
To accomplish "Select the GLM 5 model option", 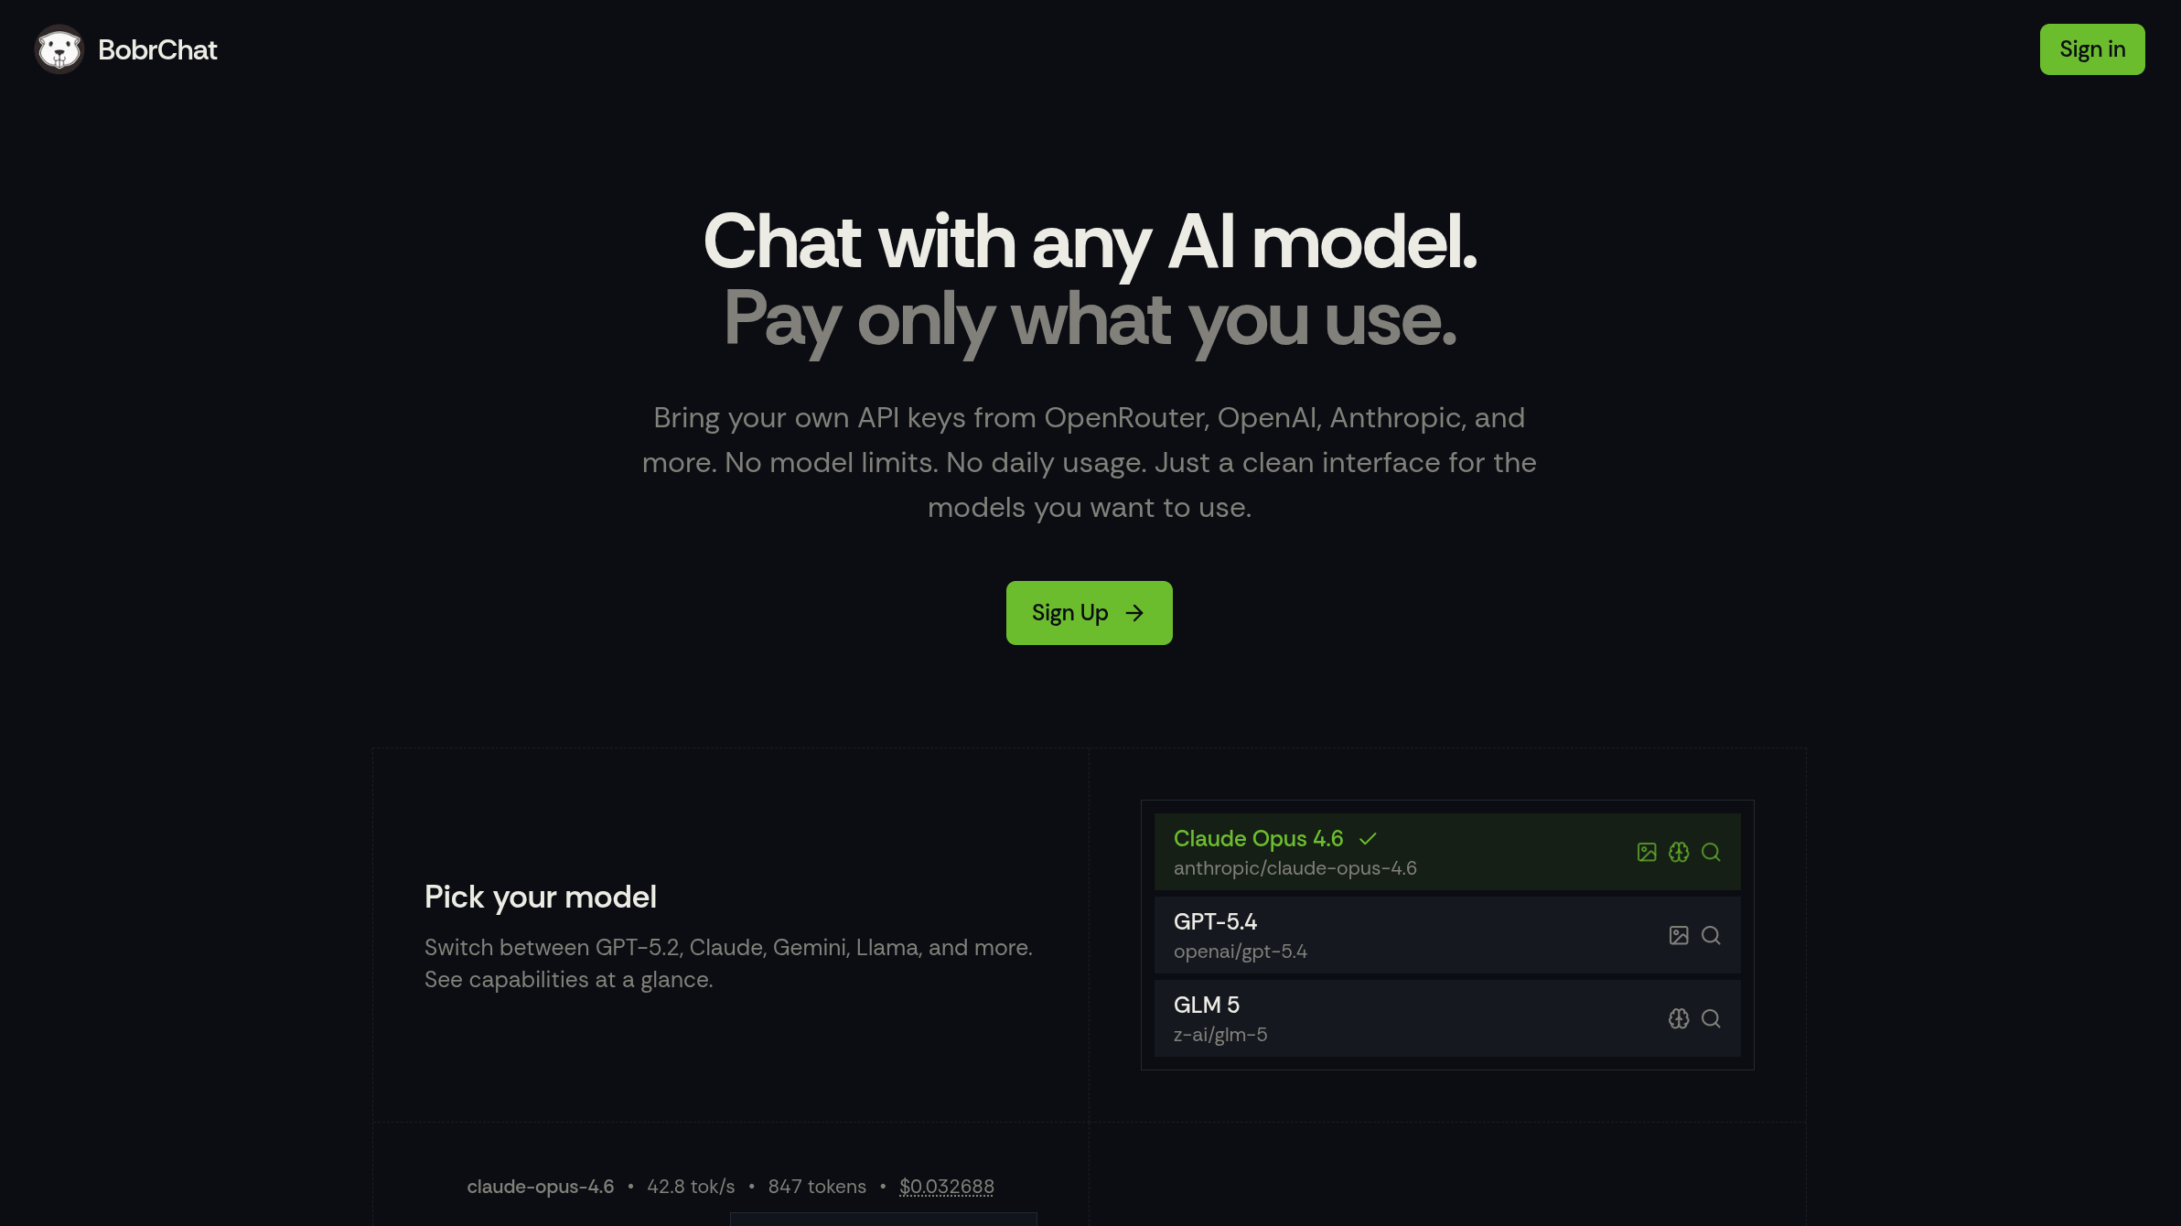I will coord(1447,1018).
